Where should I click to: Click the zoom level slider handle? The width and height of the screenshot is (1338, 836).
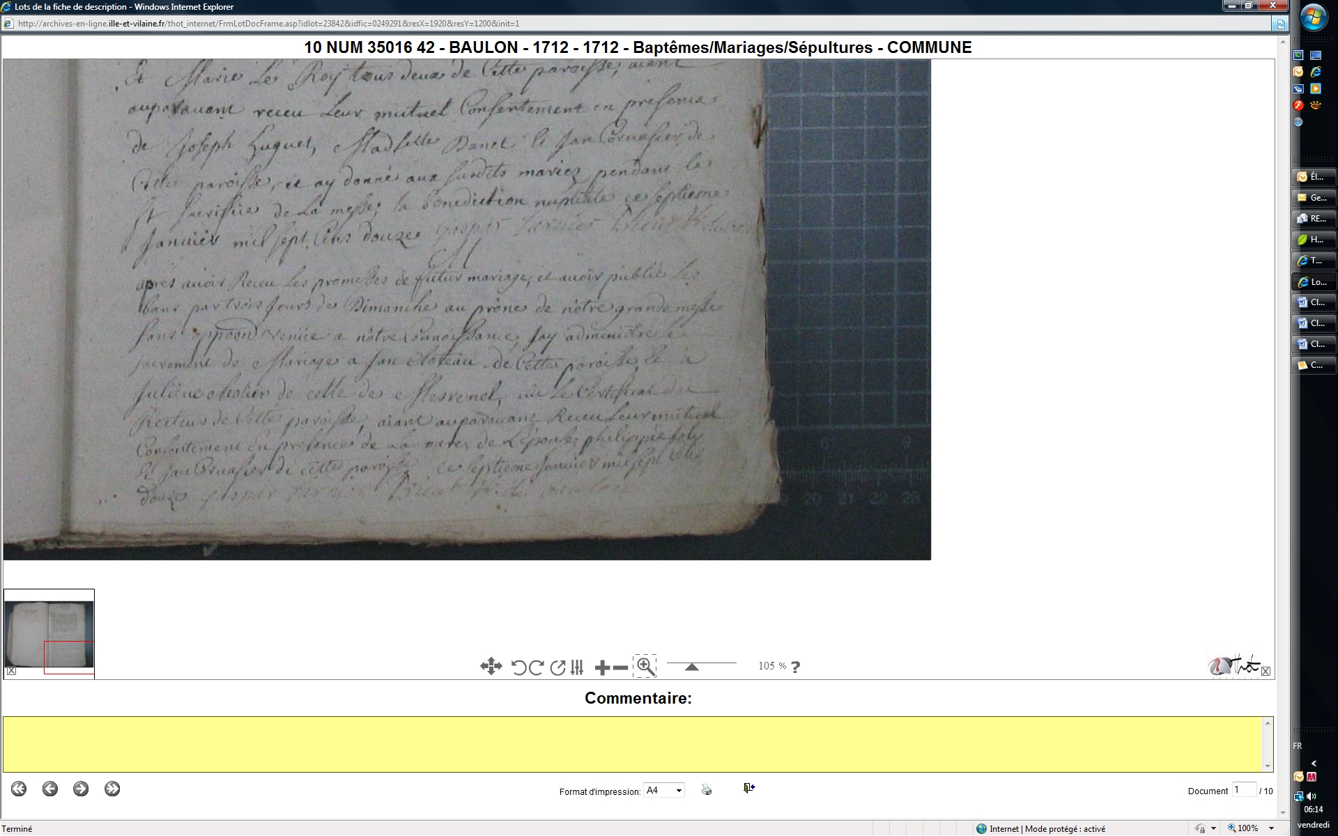(x=691, y=667)
